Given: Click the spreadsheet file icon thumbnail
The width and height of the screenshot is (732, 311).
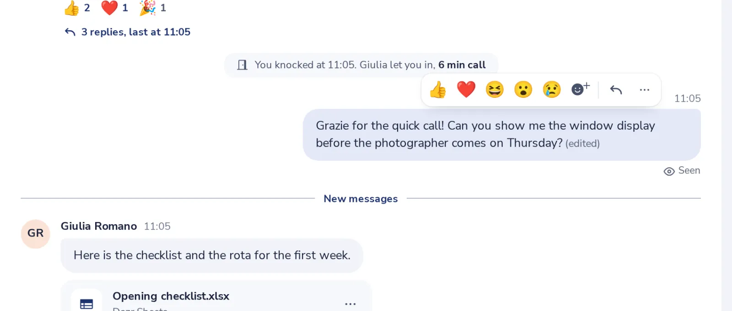Looking at the screenshot, I should 86,301.
